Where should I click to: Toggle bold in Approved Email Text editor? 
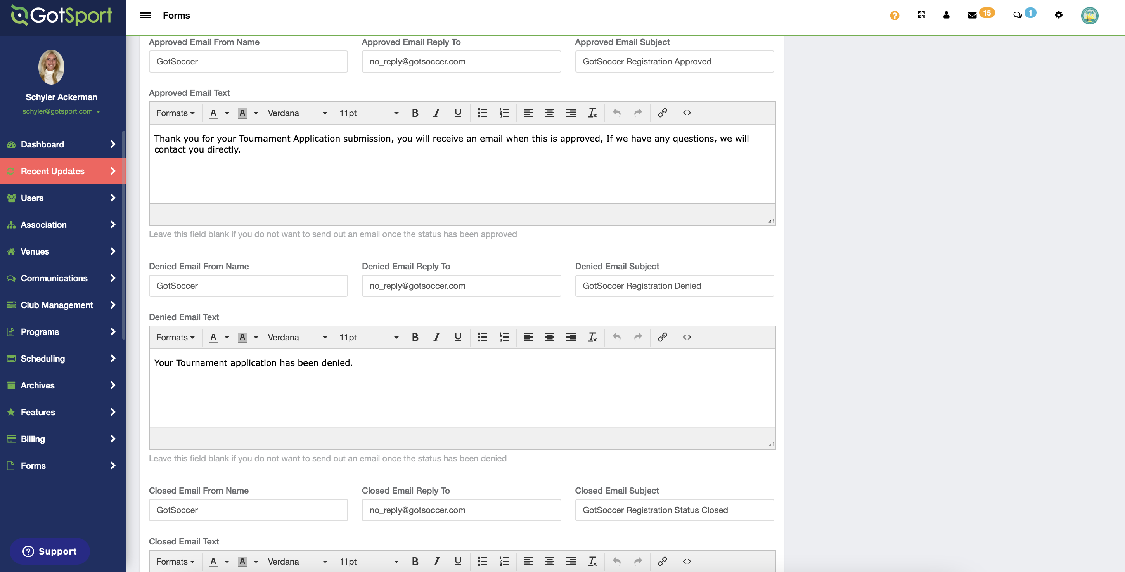tap(415, 113)
